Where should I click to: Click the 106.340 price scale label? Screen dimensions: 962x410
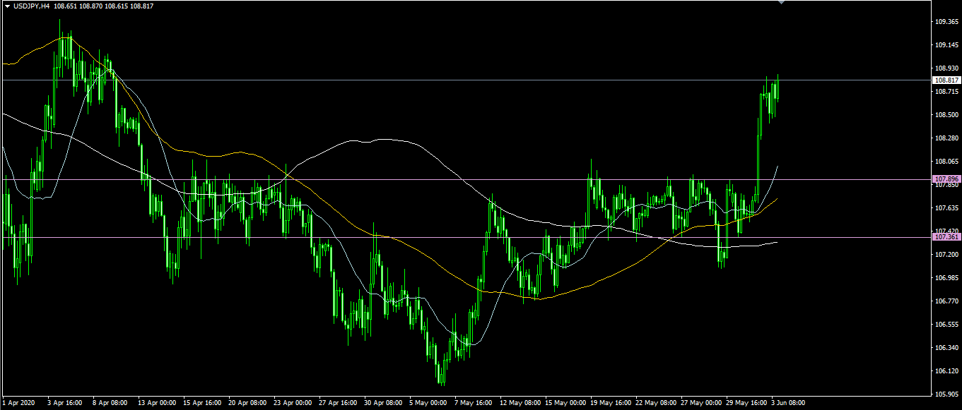point(946,348)
